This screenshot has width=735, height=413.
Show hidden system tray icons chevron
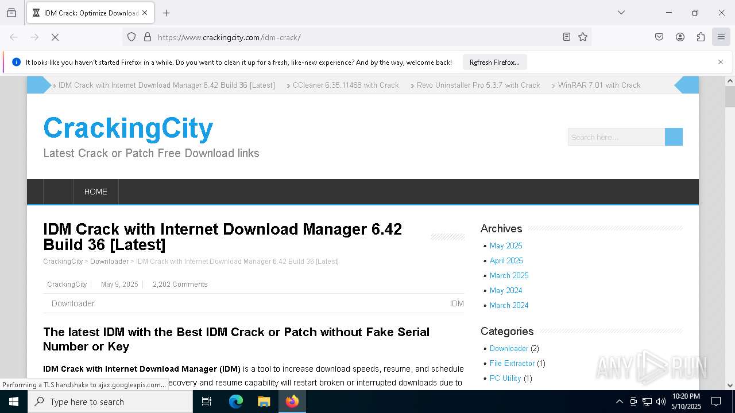pyautogui.click(x=619, y=402)
